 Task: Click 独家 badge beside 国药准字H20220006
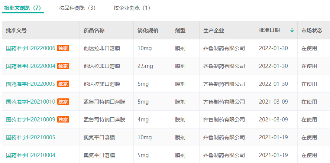point(63,48)
